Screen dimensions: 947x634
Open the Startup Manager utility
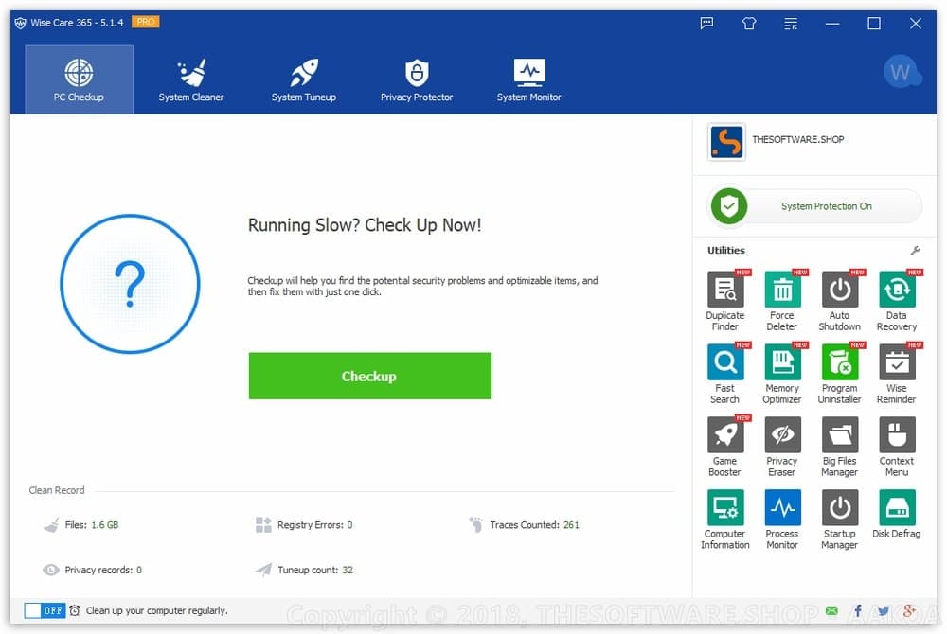(x=839, y=519)
